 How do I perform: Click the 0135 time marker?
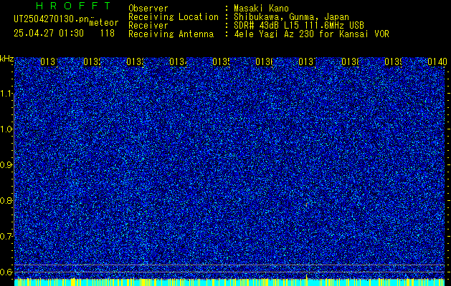pyautogui.click(x=222, y=61)
